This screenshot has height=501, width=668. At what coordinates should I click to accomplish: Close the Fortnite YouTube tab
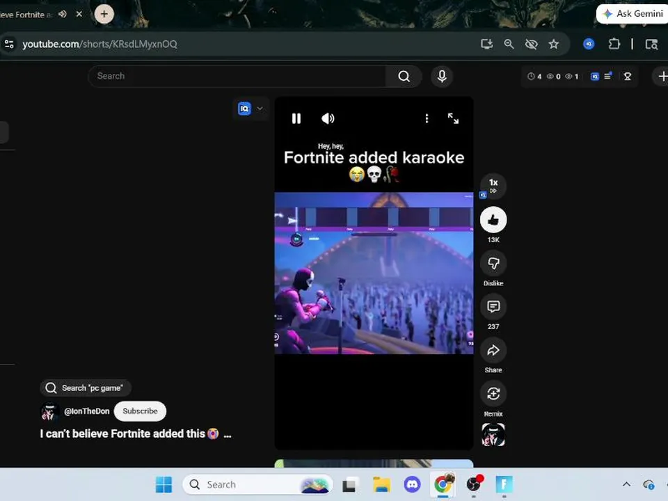point(79,14)
